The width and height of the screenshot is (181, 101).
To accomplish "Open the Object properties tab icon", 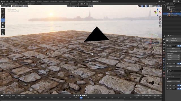I will tap(164, 56).
